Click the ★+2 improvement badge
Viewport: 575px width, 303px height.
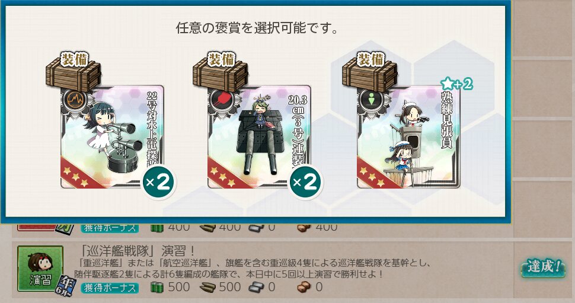[x=456, y=84]
